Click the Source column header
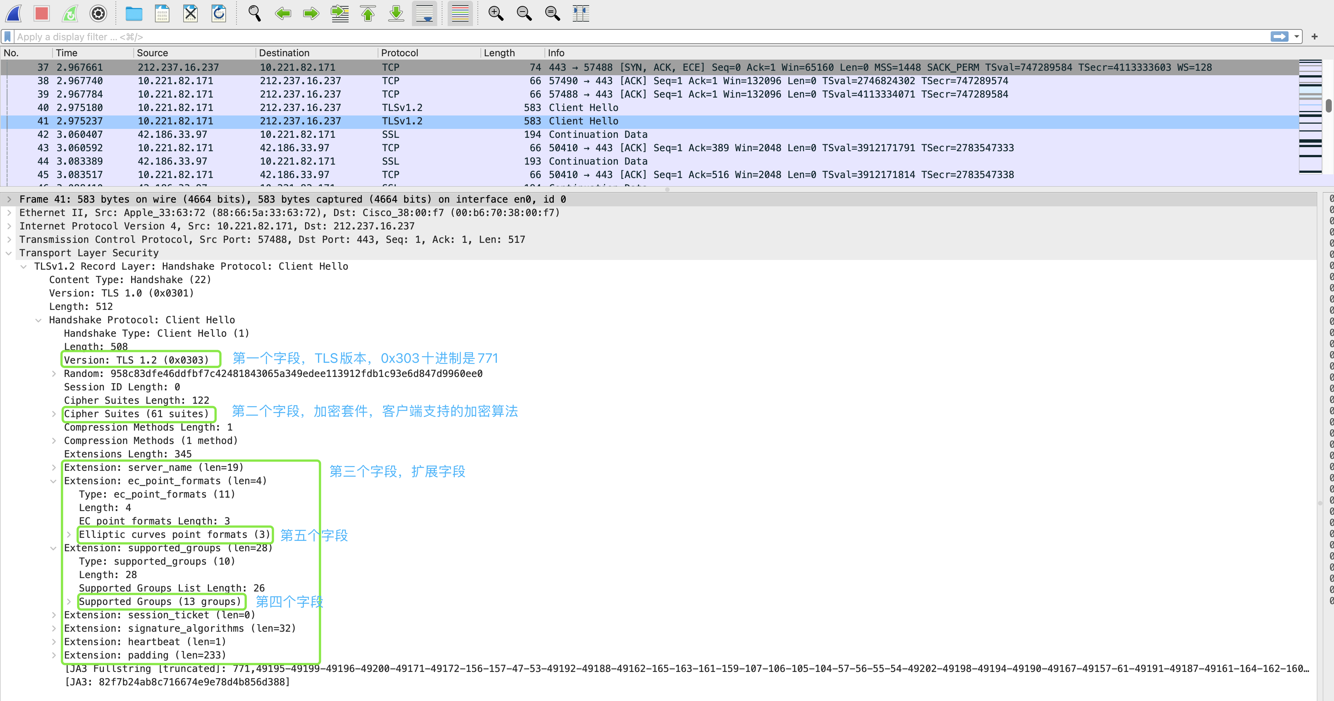The width and height of the screenshot is (1334, 701). (x=152, y=53)
